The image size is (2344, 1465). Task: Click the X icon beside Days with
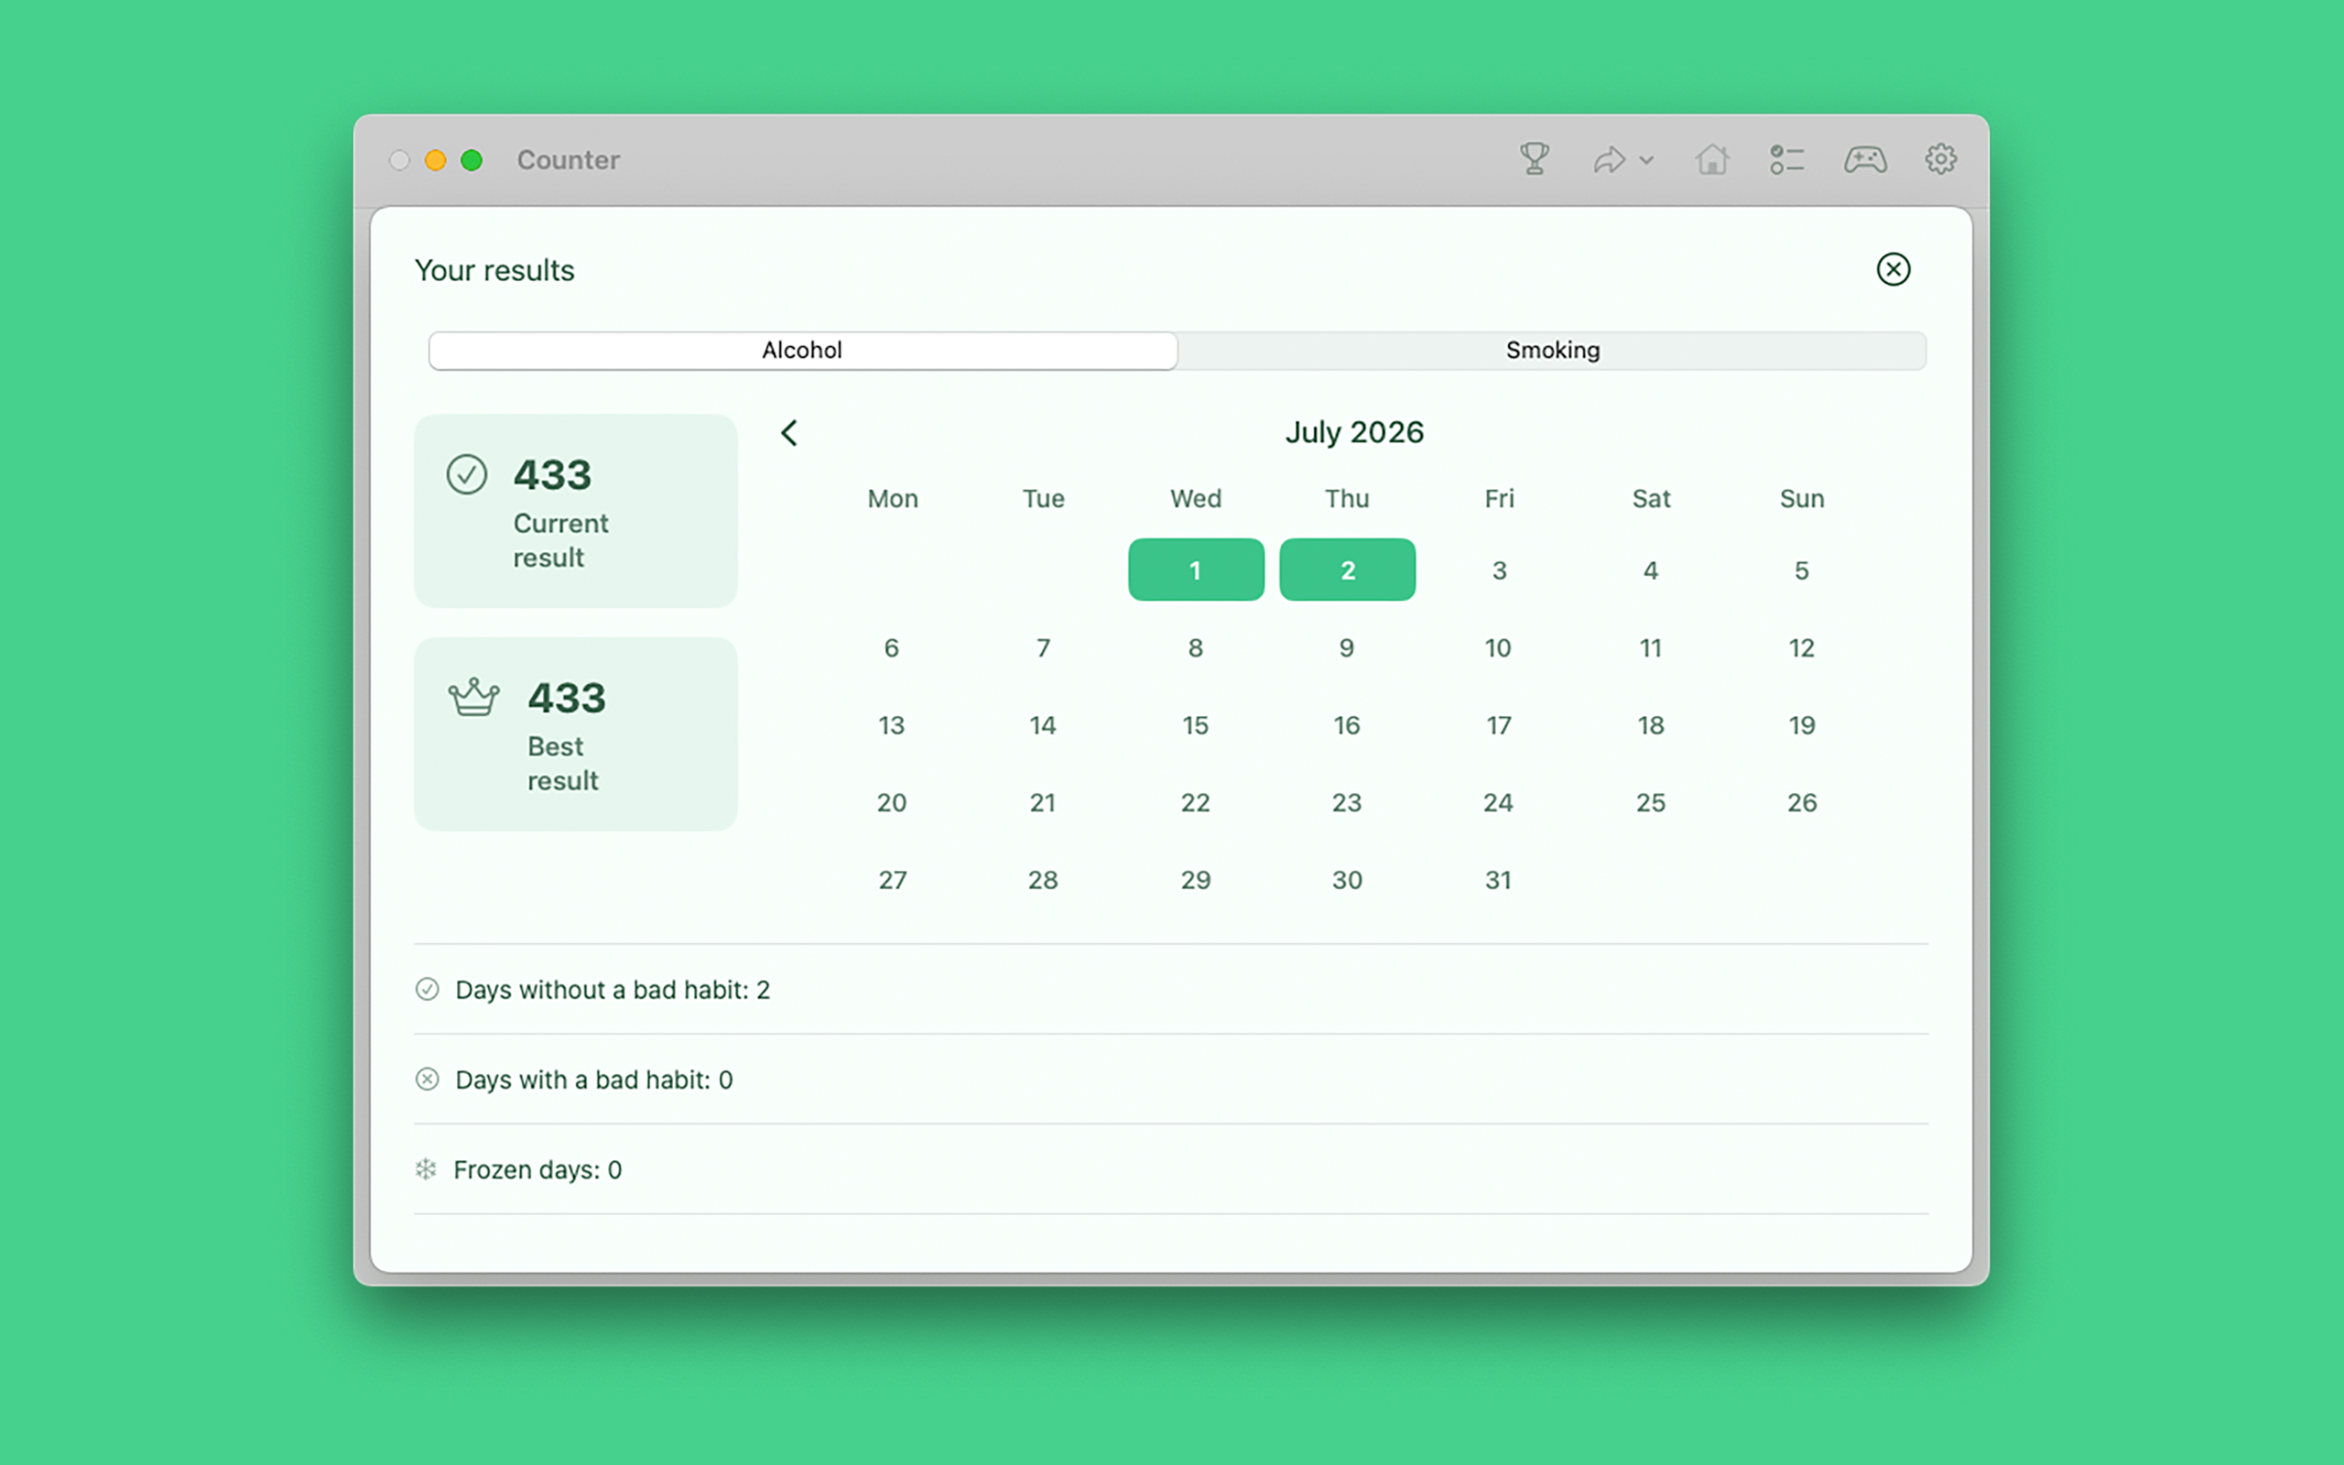tap(428, 1080)
